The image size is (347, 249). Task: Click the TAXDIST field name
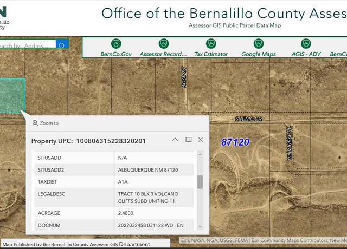[47, 182]
